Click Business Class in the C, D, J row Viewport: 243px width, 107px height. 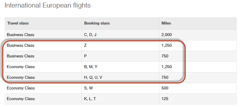21,35
